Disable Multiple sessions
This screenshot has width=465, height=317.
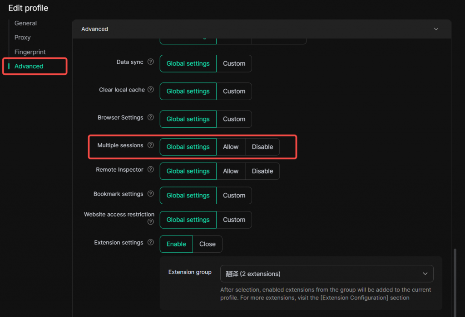click(262, 147)
